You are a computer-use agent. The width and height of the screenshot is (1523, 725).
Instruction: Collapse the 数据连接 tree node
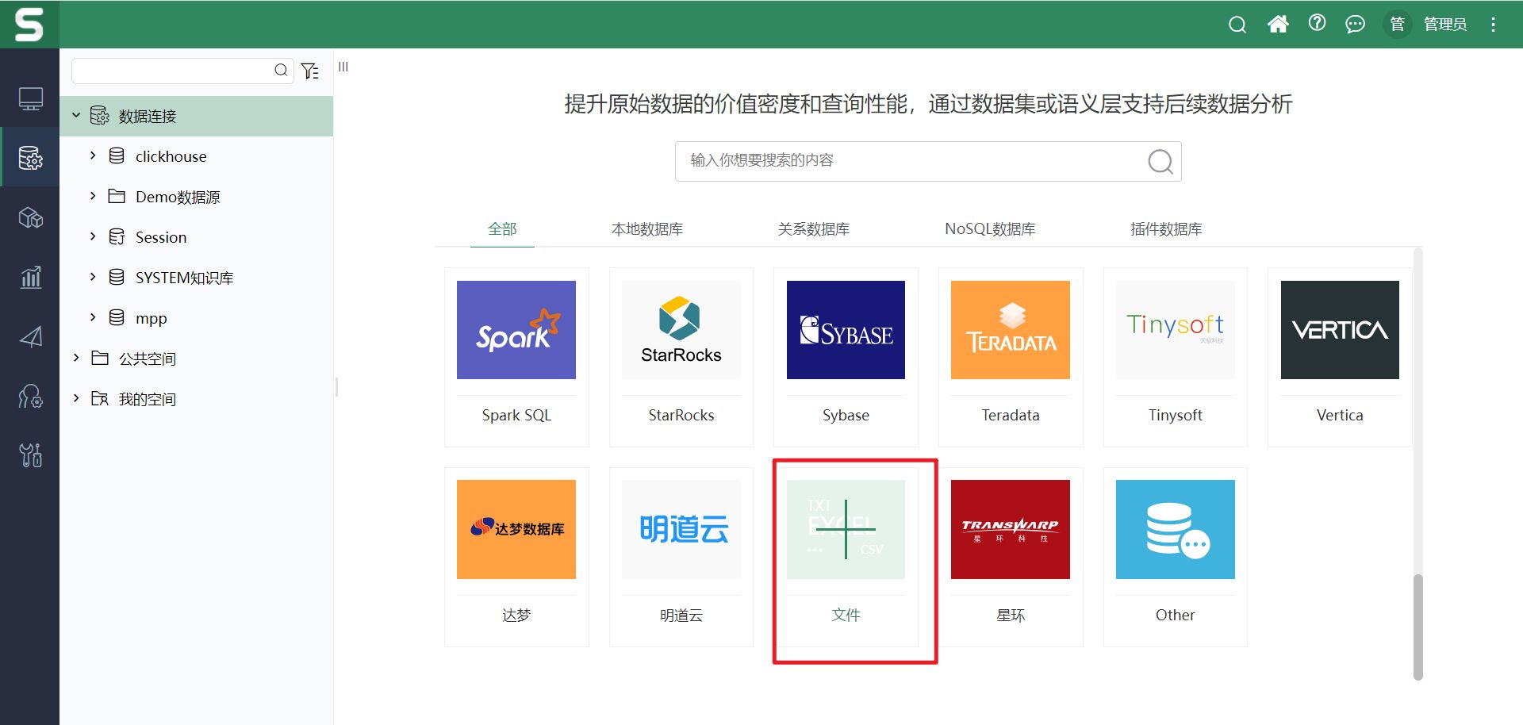pos(76,116)
